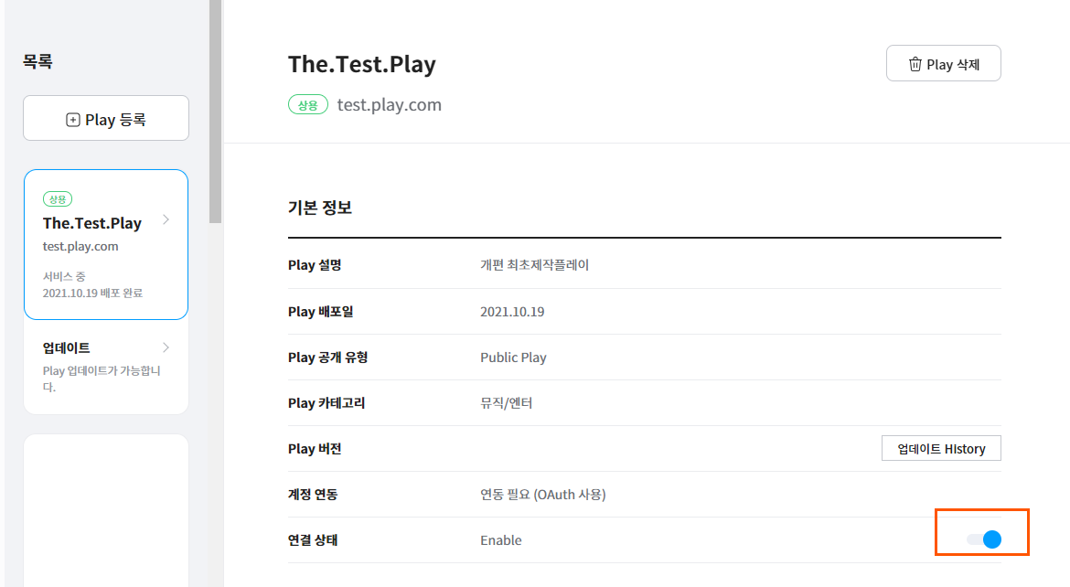Click the main The.Test.Play page title
The width and height of the screenshot is (1070, 587).
(x=361, y=64)
